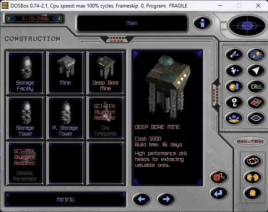The image size is (268, 212).
Task: Select the crane hook icon
Action: (233, 102)
